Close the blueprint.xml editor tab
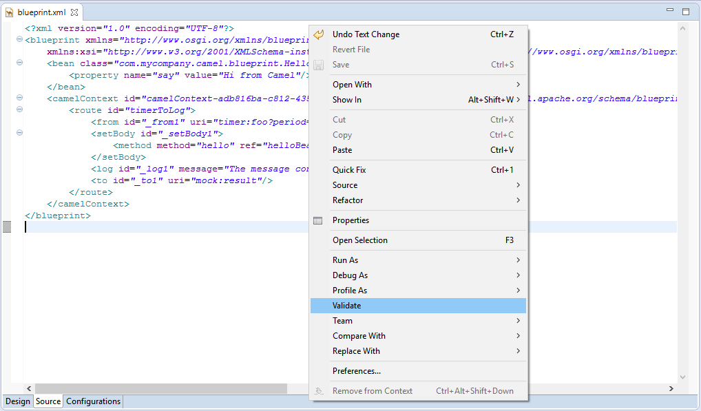Image resolution: width=701 pixels, height=411 pixels. (x=74, y=12)
